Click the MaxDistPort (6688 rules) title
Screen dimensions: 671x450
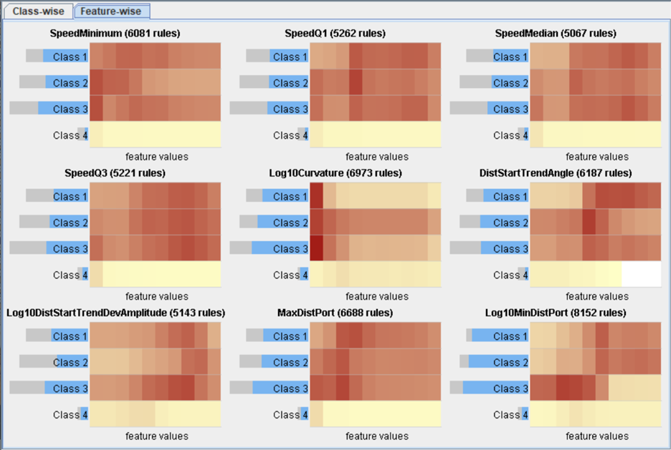coord(335,313)
